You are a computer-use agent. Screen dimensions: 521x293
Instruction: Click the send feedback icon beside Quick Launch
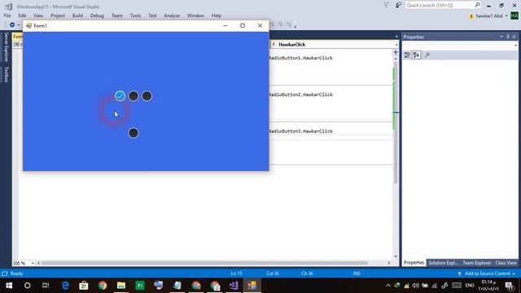pyautogui.click(x=398, y=5)
